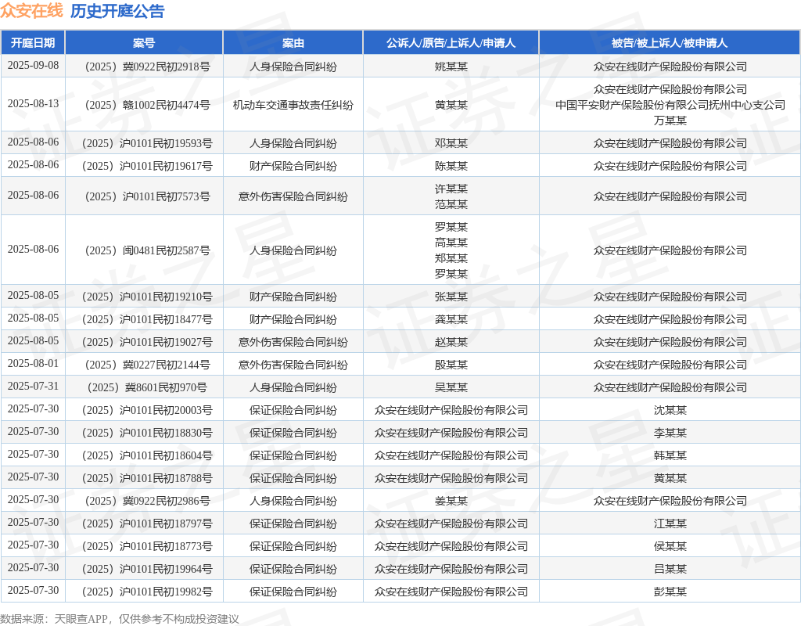This screenshot has width=801, height=626.
Task: Select case number 沪0101民初19964号
Action: pyautogui.click(x=148, y=570)
